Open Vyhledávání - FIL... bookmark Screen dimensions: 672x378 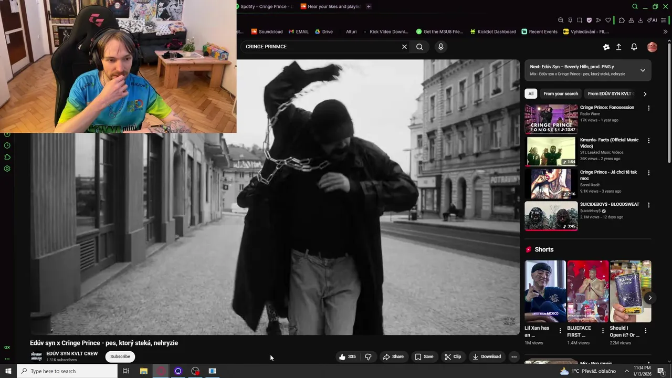586,31
